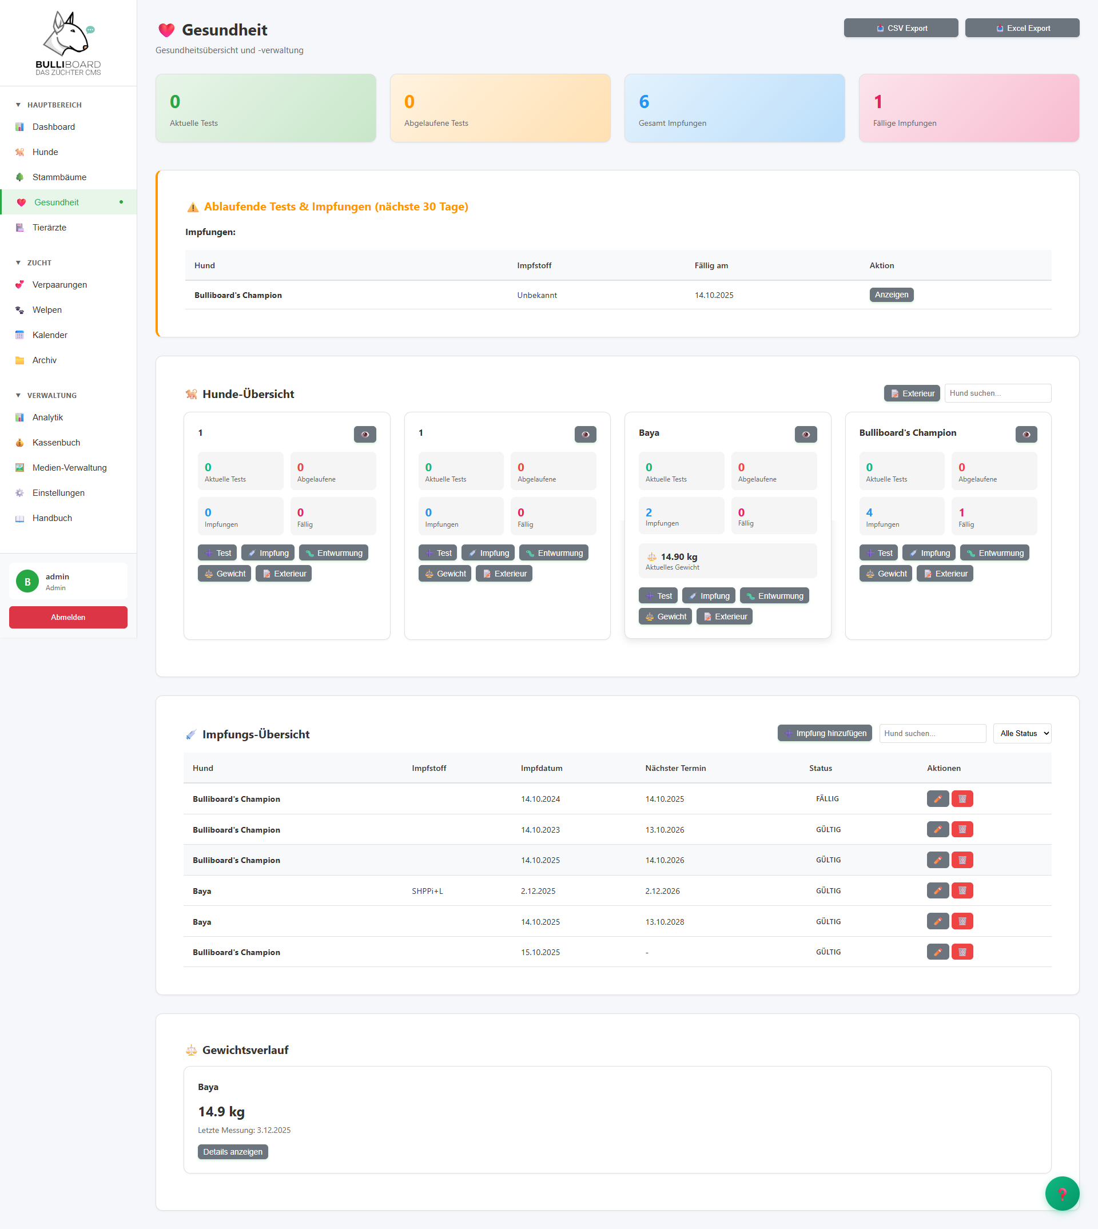The image size is (1098, 1229).
Task: Edit the Baya SHPPi+L vaccination entry
Action: [937, 890]
